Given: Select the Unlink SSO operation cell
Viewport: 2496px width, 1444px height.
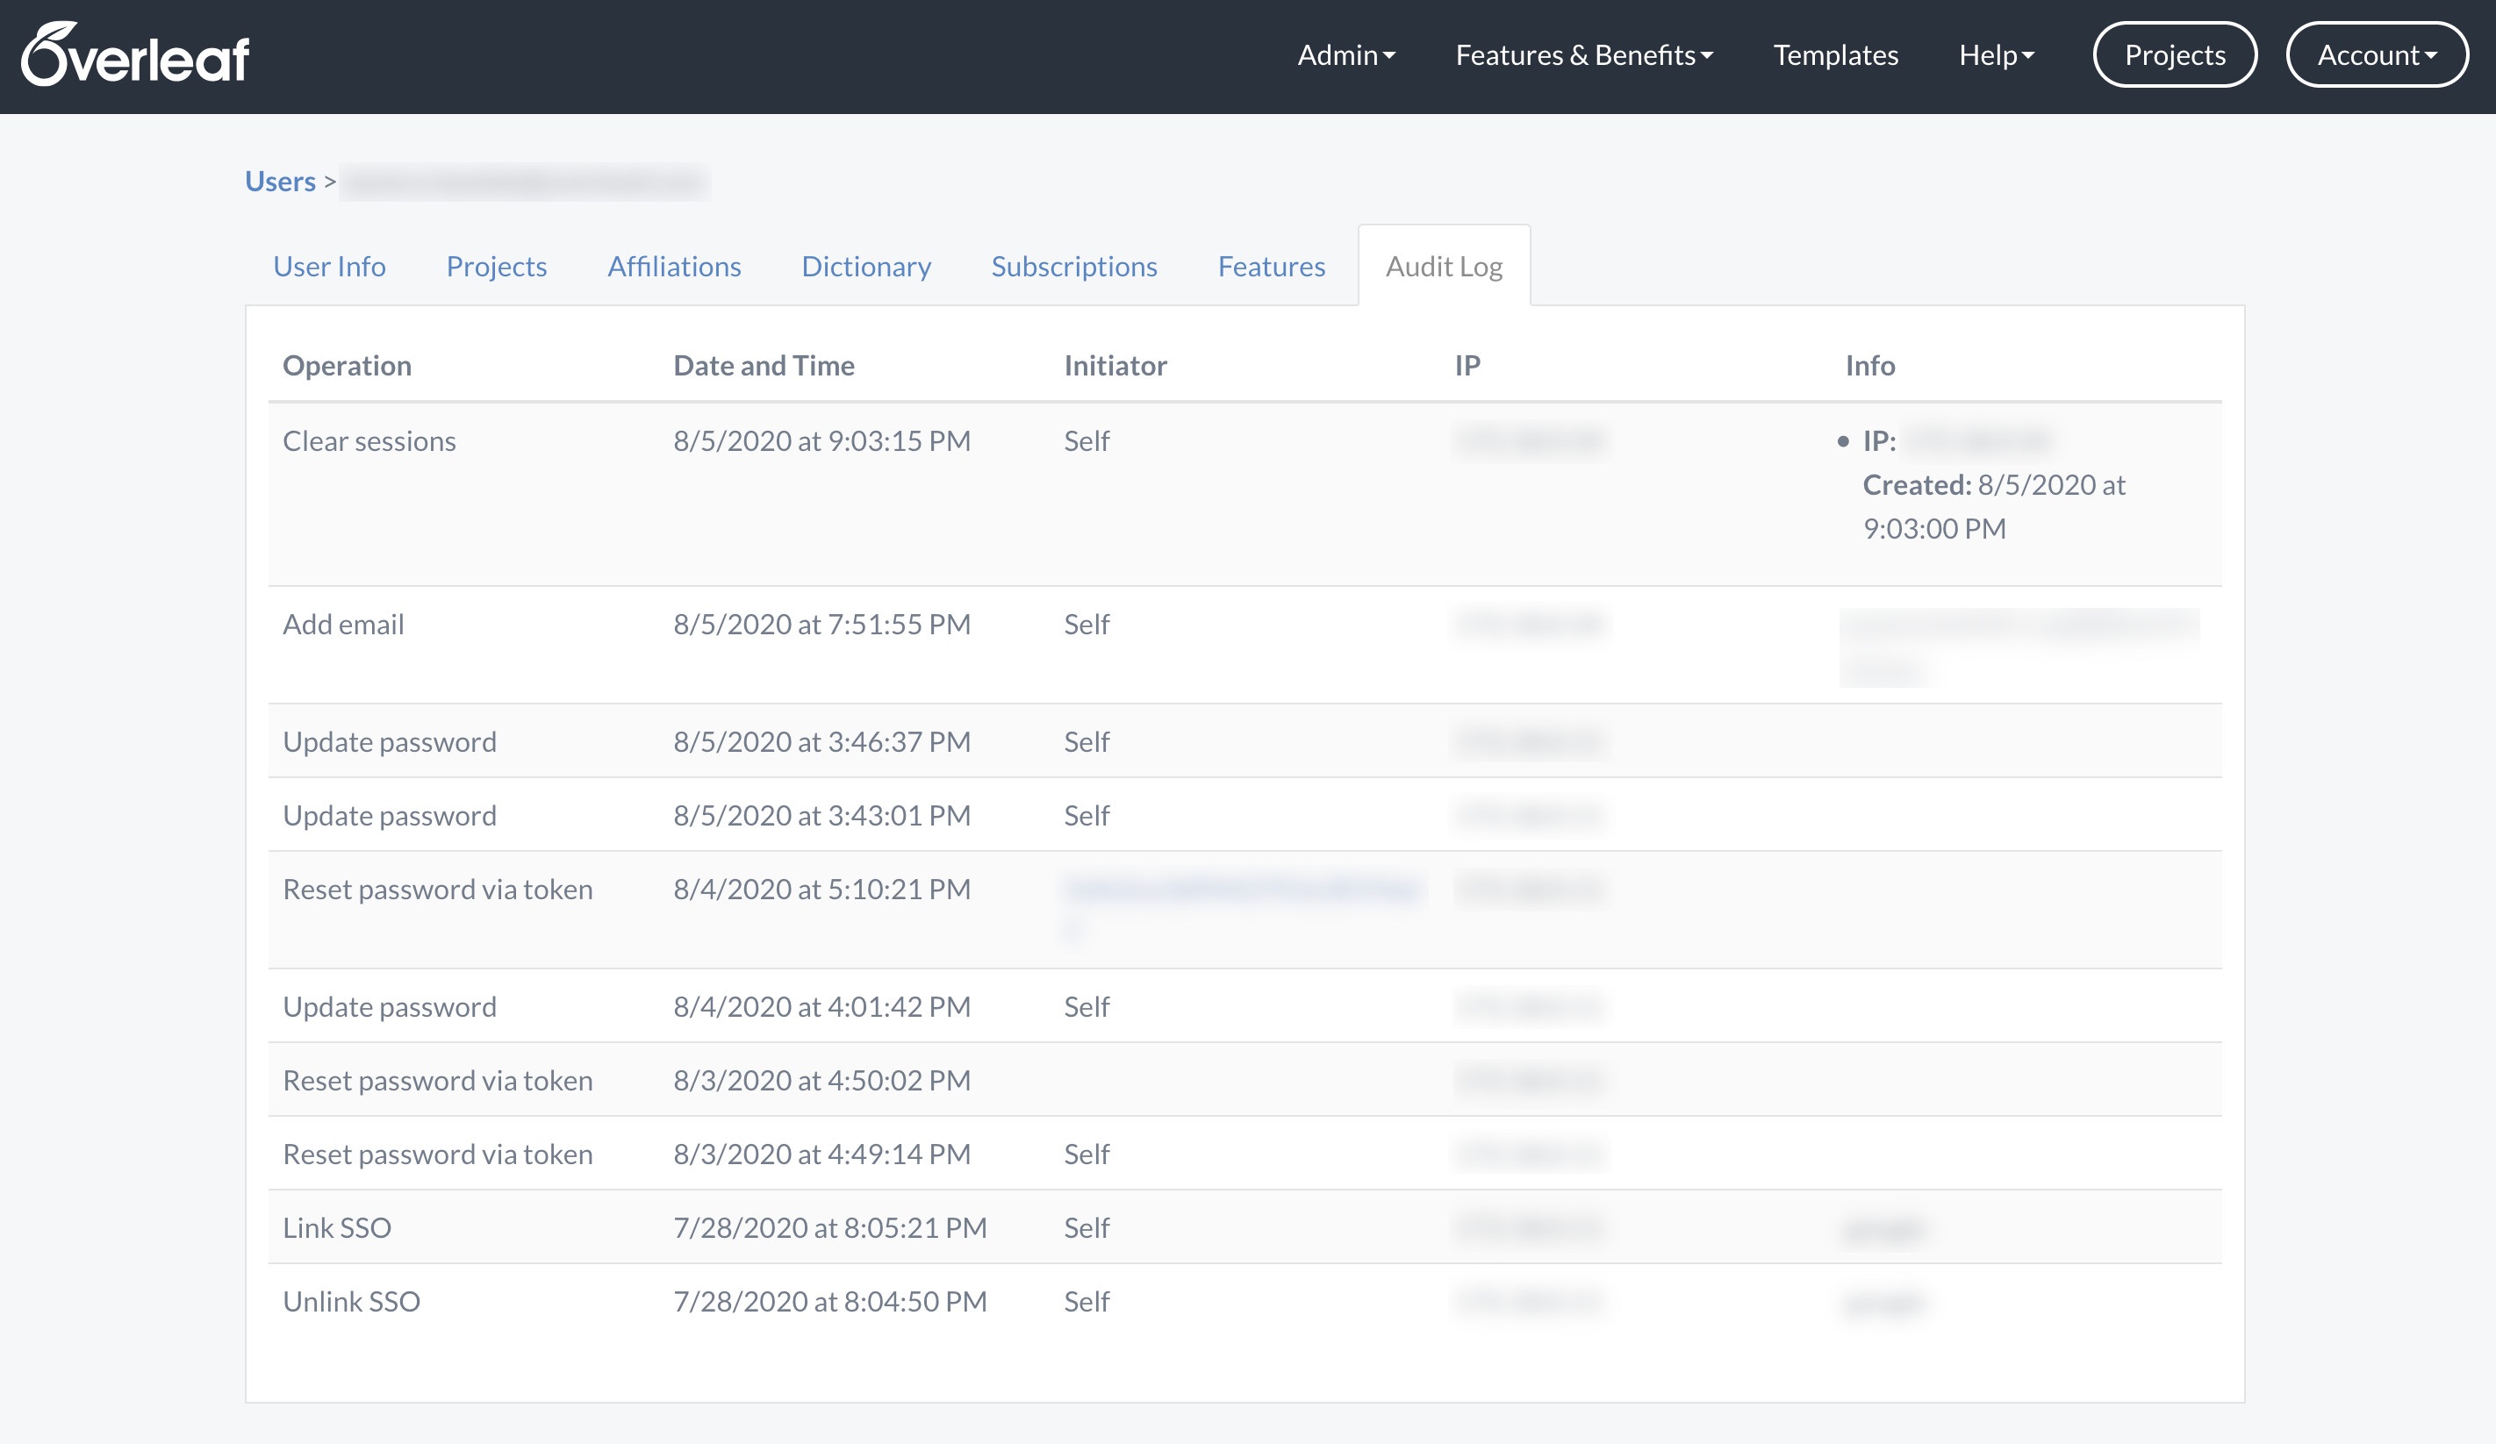Looking at the screenshot, I should [x=352, y=1301].
